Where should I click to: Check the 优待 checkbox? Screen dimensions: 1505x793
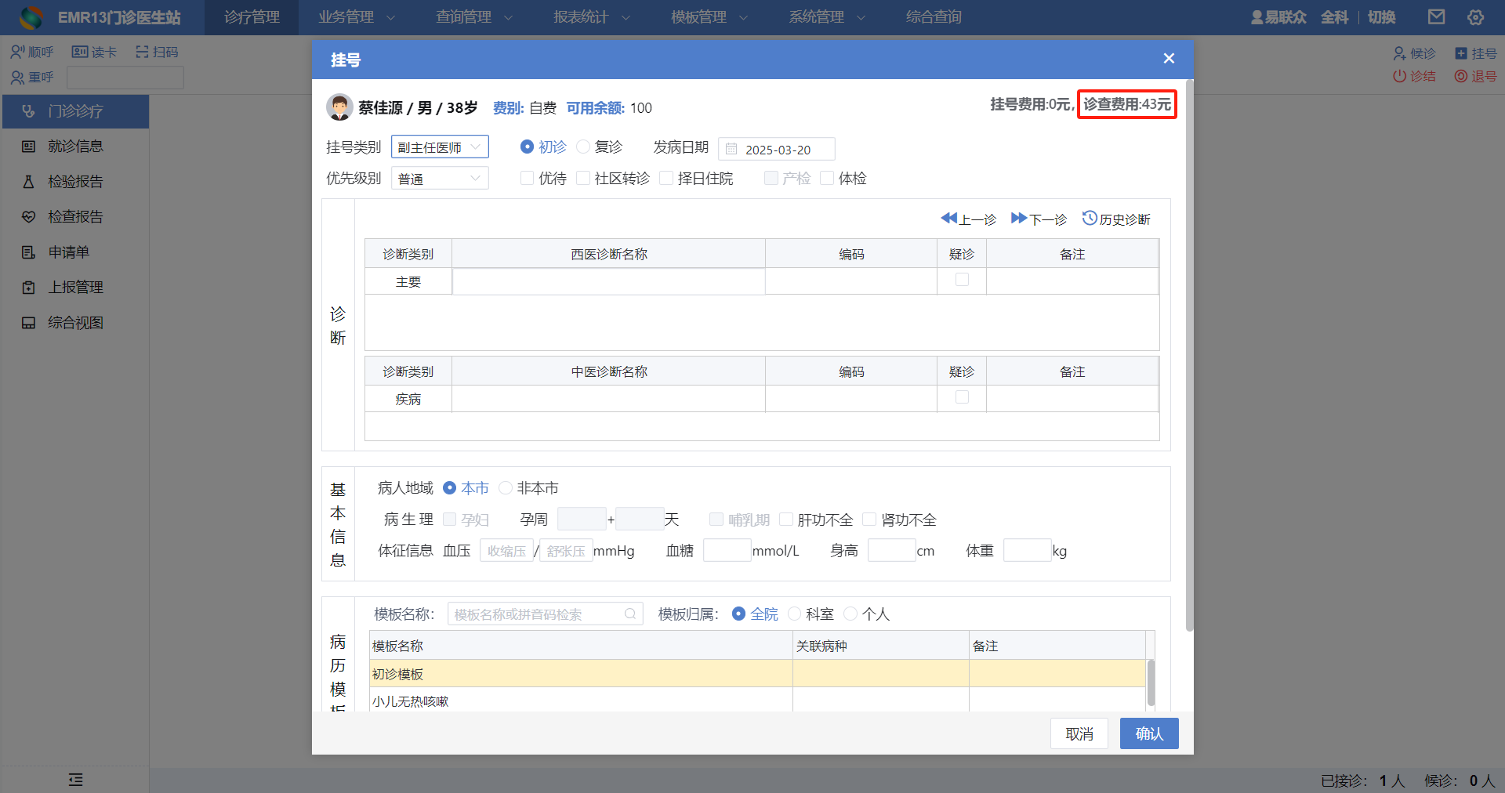point(528,179)
